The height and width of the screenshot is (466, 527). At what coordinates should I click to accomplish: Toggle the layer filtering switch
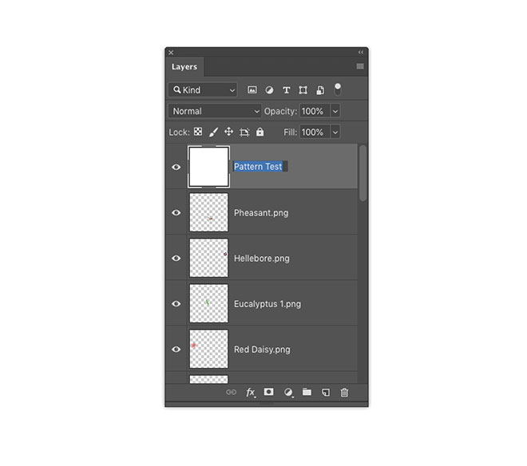pyautogui.click(x=338, y=89)
